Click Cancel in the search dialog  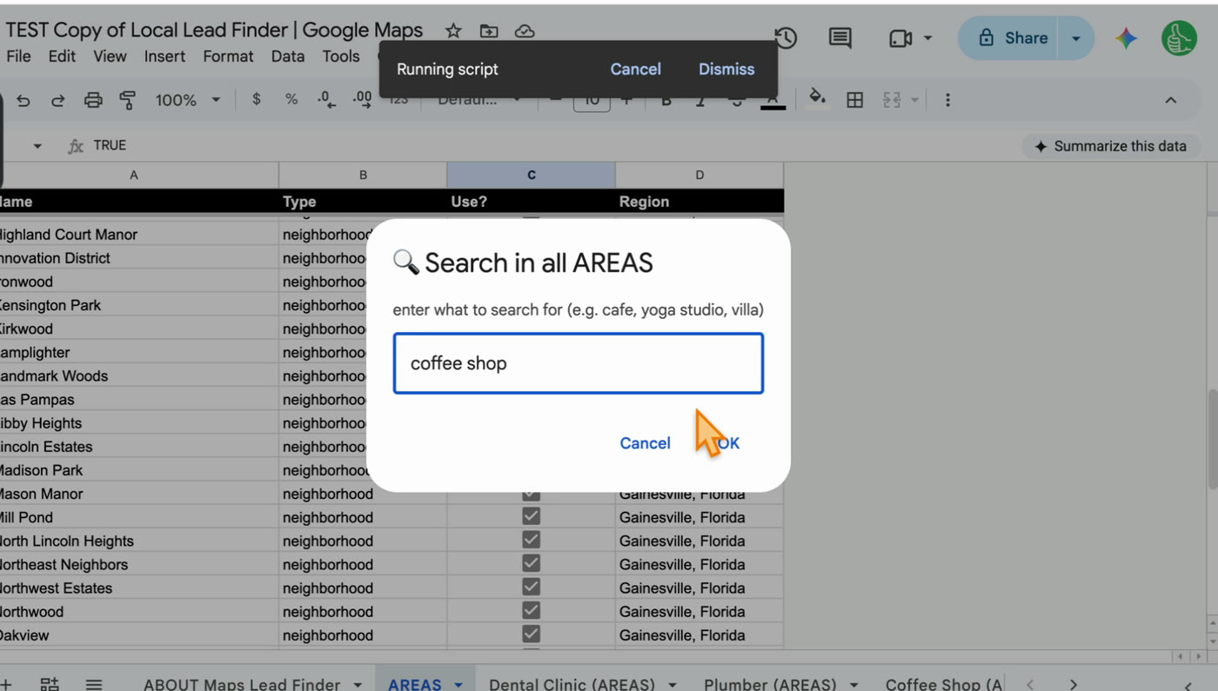(645, 443)
